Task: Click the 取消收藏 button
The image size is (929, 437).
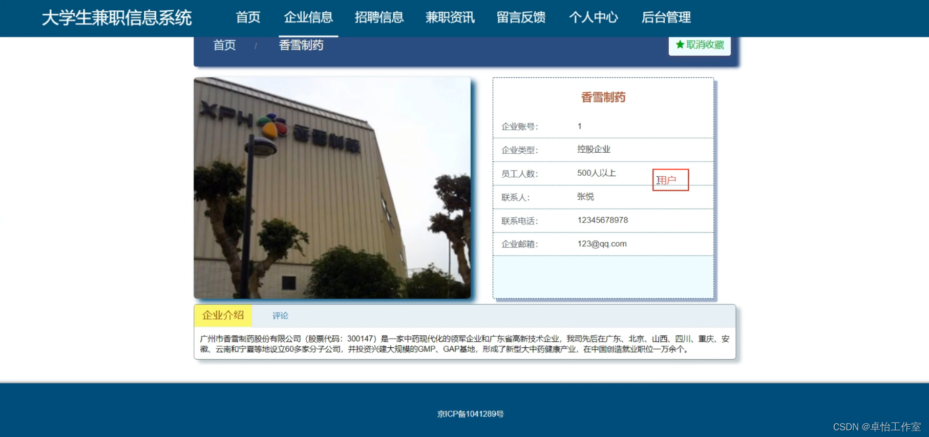Action: click(700, 45)
